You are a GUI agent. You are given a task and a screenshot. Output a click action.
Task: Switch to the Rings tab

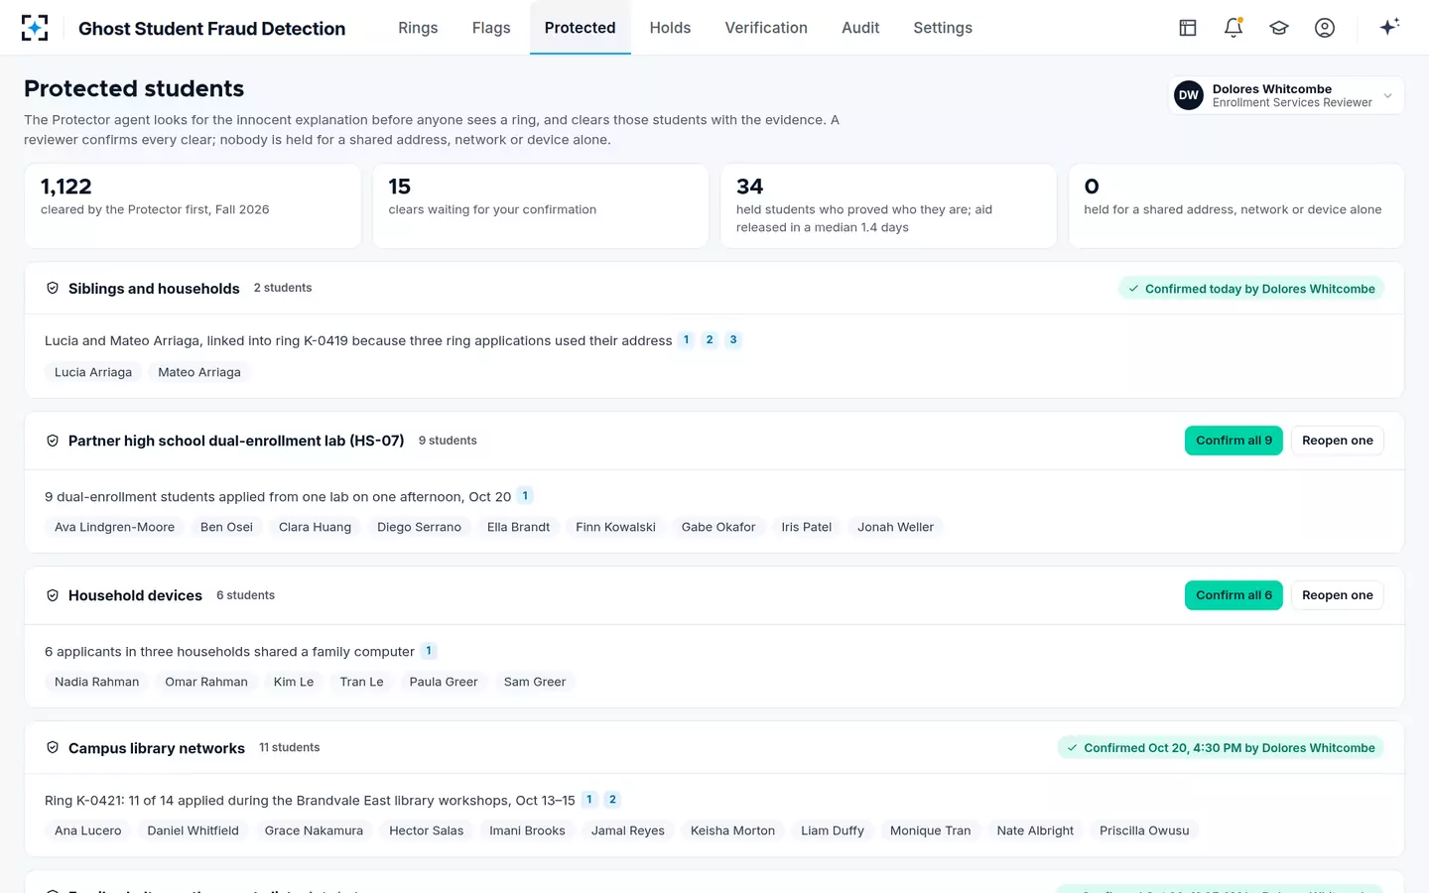[x=418, y=28]
